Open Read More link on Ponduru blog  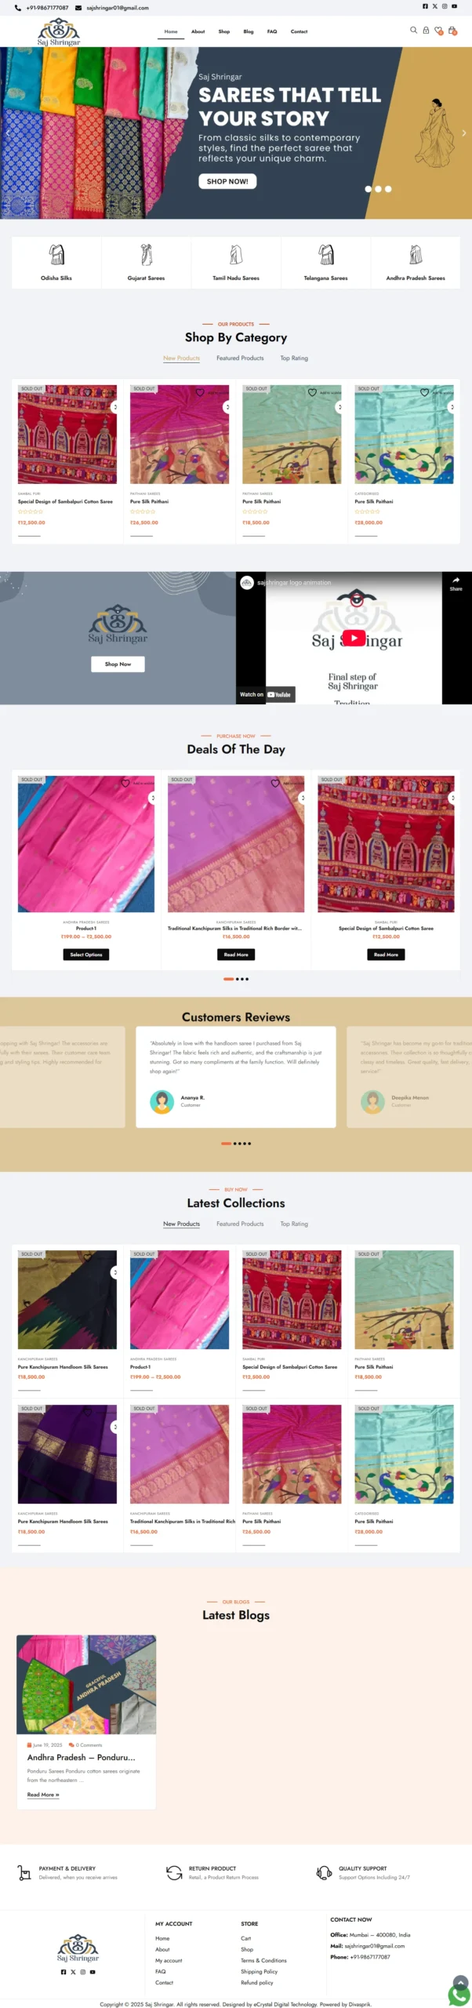pyautogui.click(x=43, y=1795)
